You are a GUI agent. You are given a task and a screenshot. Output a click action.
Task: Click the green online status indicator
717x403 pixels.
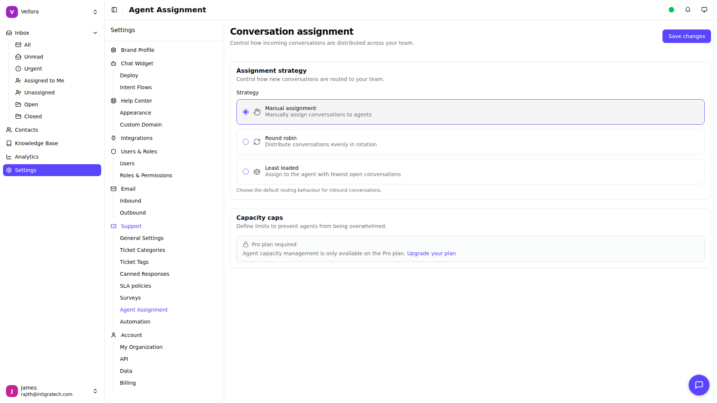[x=671, y=10]
